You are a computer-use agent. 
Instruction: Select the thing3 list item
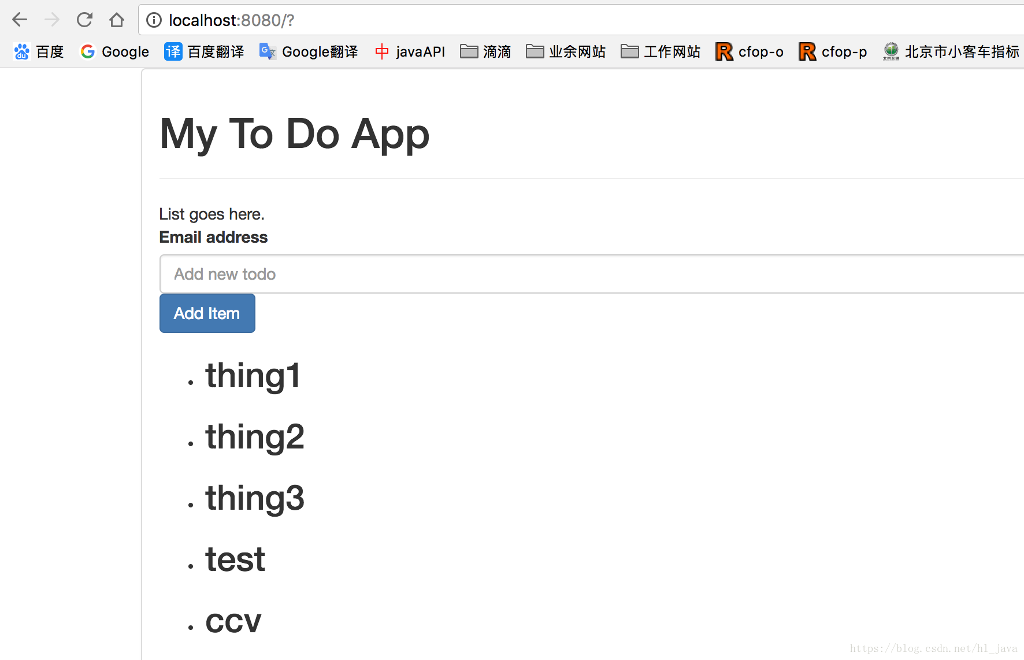click(x=255, y=498)
